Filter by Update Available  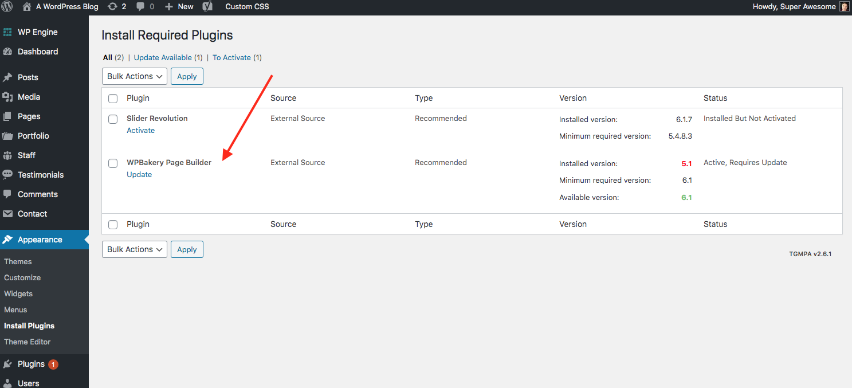click(163, 57)
